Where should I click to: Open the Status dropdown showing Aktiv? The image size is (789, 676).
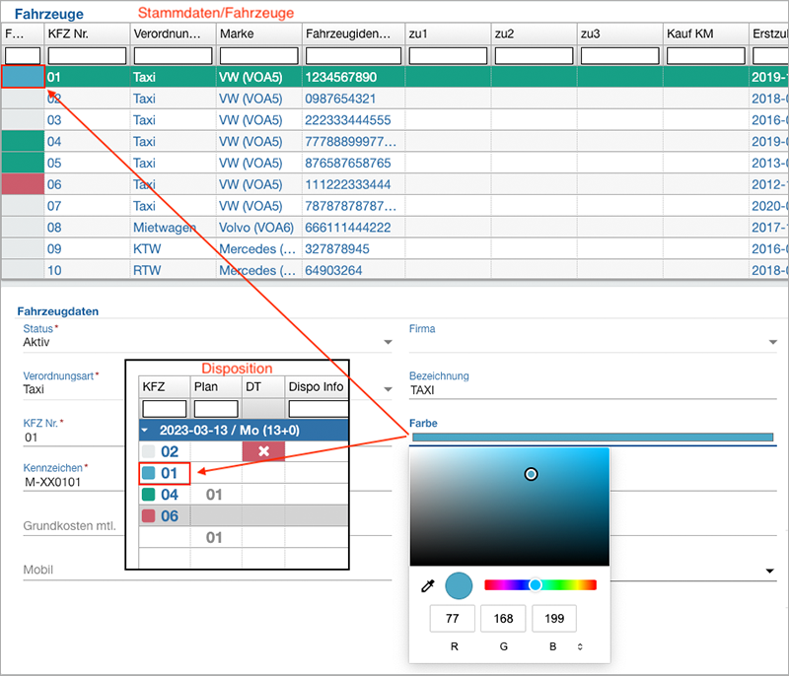387,343
